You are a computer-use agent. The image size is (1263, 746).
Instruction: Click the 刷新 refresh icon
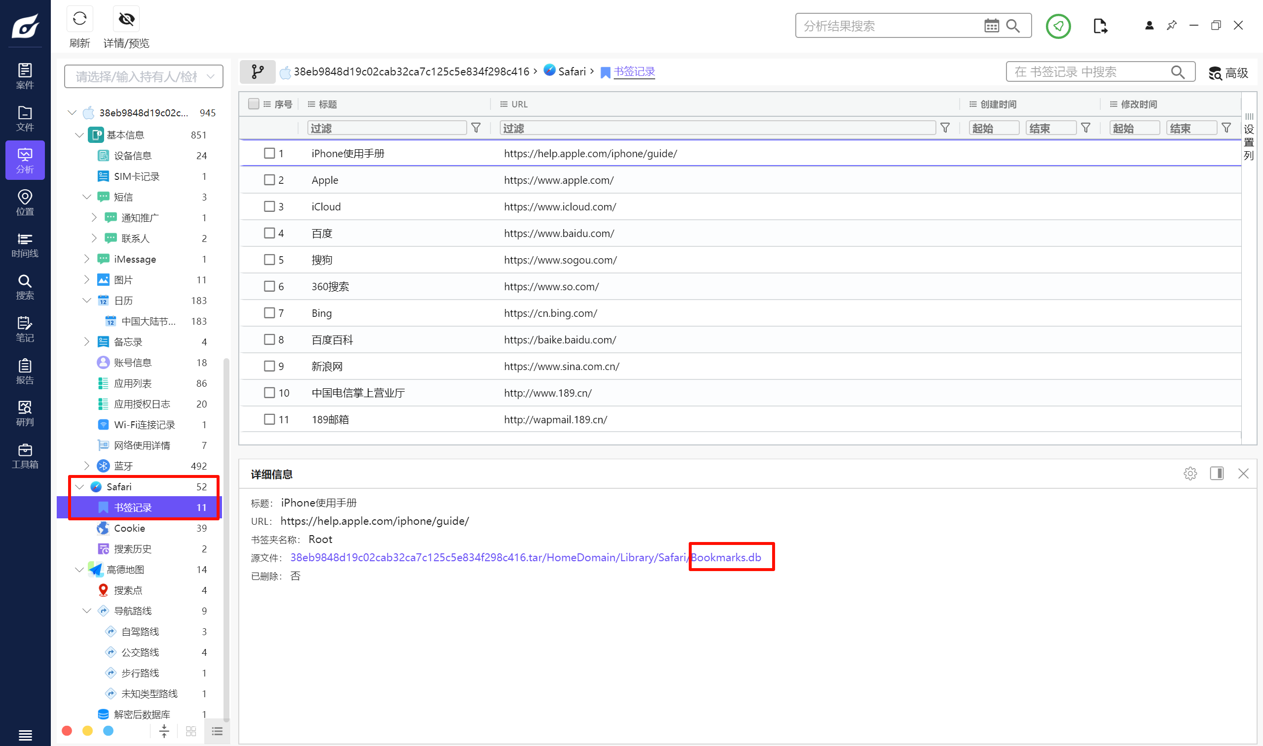click(x=79, y=19)
